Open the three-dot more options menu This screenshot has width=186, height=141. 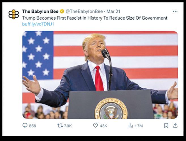point(175,11)
